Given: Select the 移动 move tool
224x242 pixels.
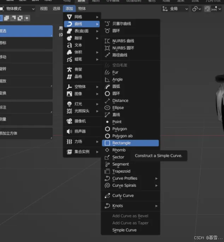Looking at the screenshot, I should (x=26, y=57).
